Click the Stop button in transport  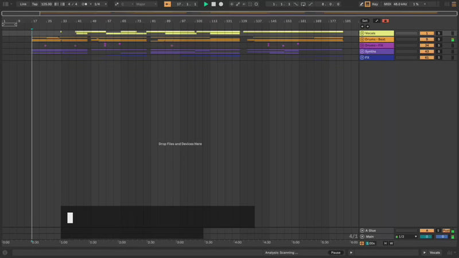(213, 4)
